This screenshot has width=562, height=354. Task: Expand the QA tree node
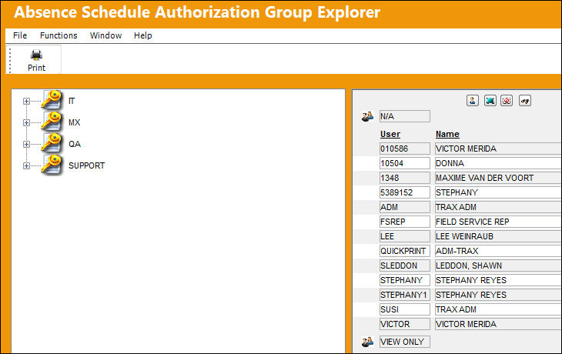(x=26, y=144)
